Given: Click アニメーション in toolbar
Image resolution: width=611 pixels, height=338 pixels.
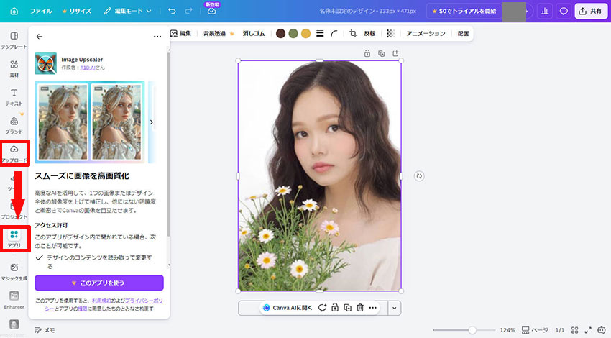Looking at the screenshot, I should tap(426, 34).
